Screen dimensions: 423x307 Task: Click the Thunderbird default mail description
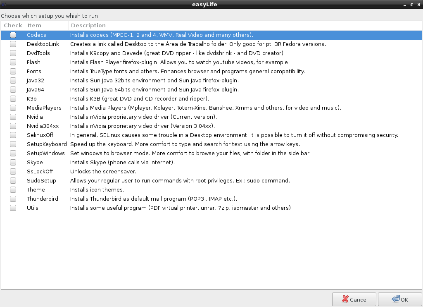click(x=154, y=199)
